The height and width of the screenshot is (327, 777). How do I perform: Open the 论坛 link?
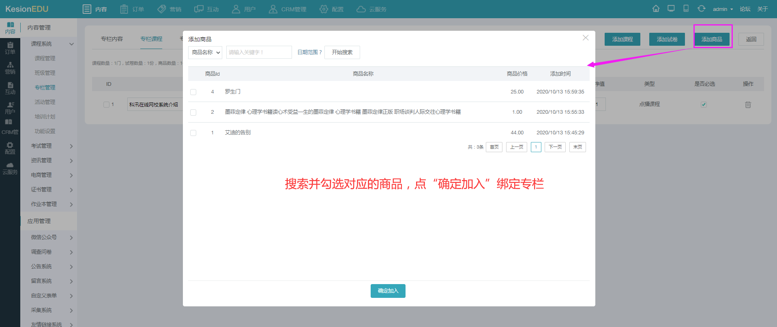(x=745, y=9)
